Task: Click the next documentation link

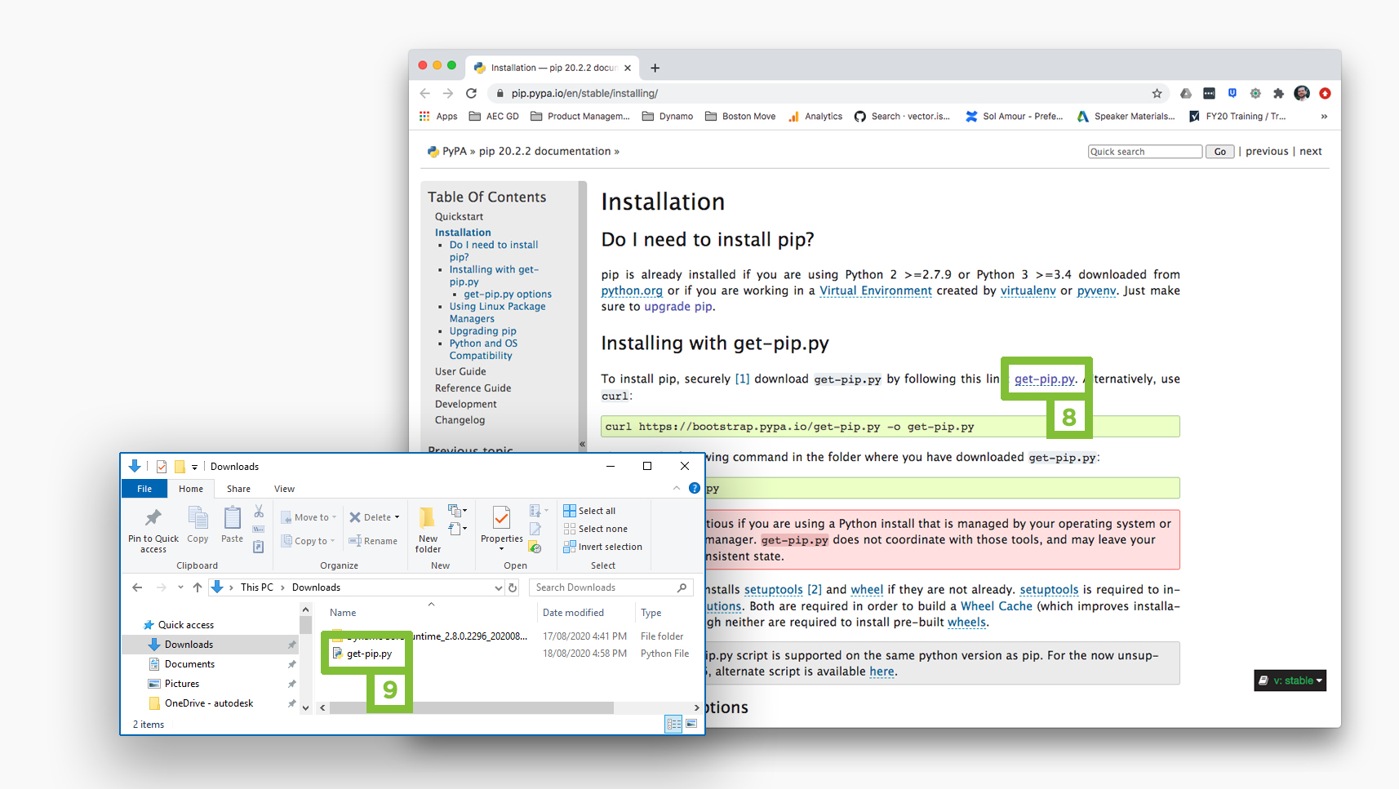Action: (x=1311, y=151)
